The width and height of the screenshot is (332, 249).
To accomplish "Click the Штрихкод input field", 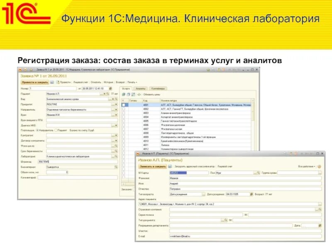I will click(x=78, y=162).
